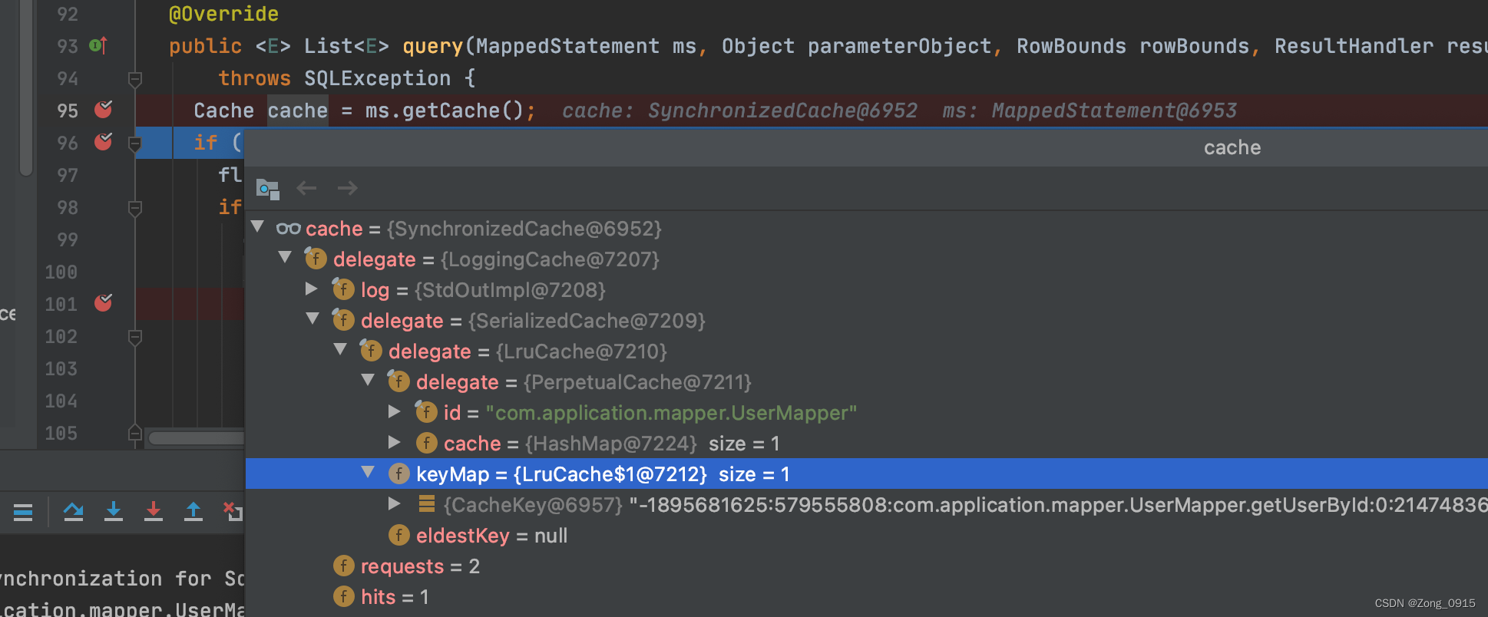Select the hits = 1 row
This screenshot has height=617, width=1488.
click(x=867, y=596)
